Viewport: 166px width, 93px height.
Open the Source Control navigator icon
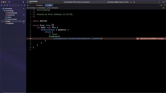click(x=4, y=5)
